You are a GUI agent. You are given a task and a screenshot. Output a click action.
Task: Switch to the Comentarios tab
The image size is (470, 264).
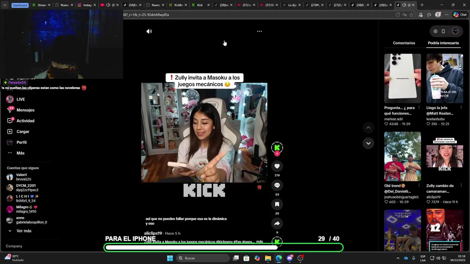pos(404,43)
